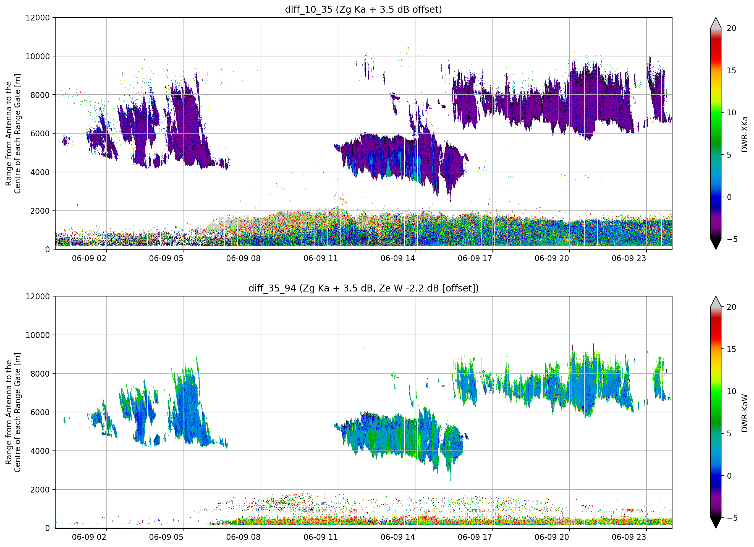Click the y-axis range label of the diff_10_35 plot

point(13,133)
